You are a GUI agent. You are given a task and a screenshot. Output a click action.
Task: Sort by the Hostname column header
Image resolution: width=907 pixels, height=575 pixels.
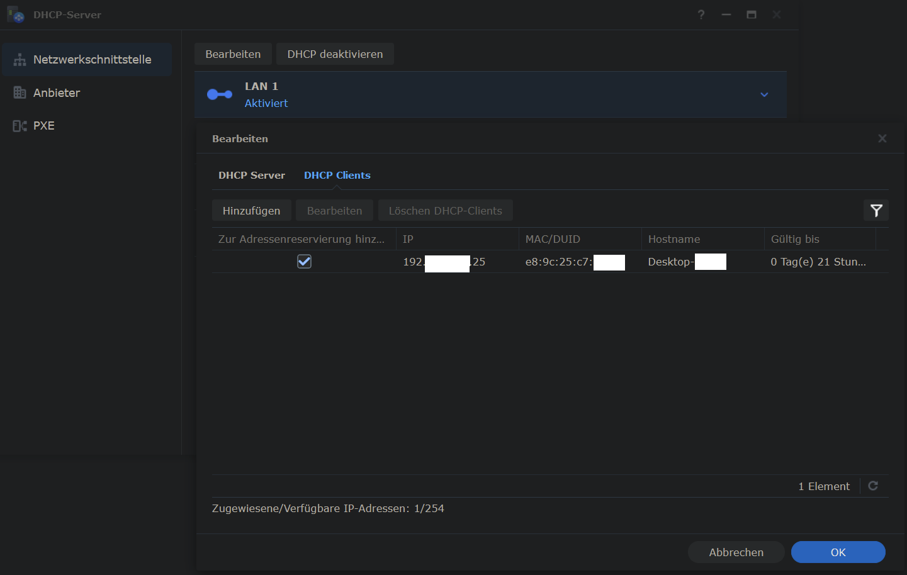coord(702,239)
